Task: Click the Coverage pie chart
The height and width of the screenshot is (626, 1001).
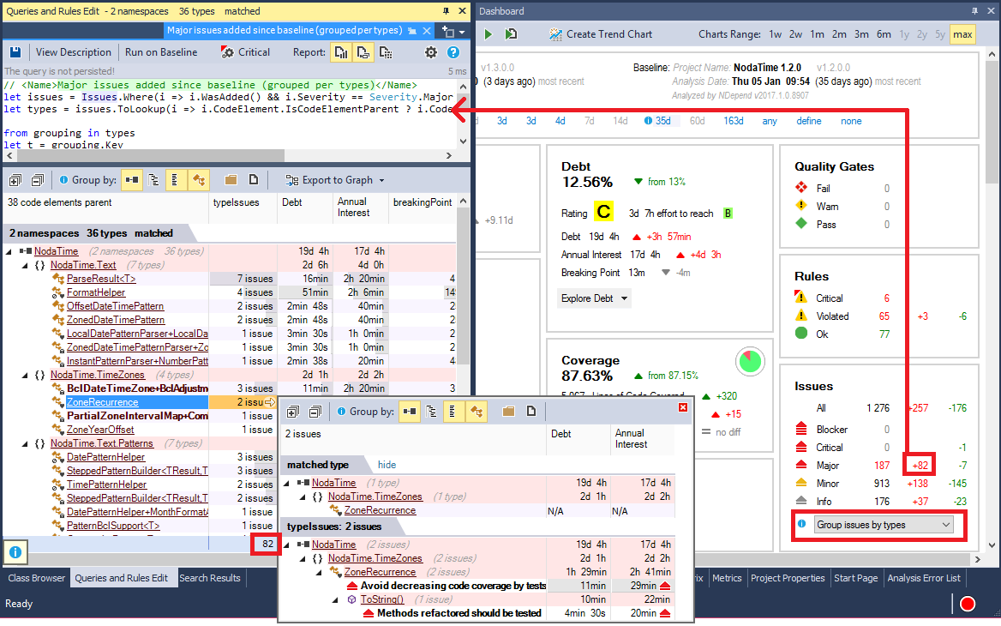Action: click(x=750, y=362)
